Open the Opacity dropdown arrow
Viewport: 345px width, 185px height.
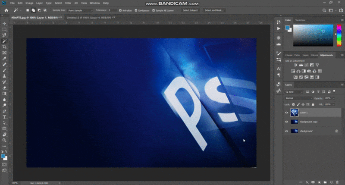pyautogui.click(x=333, y=98)
